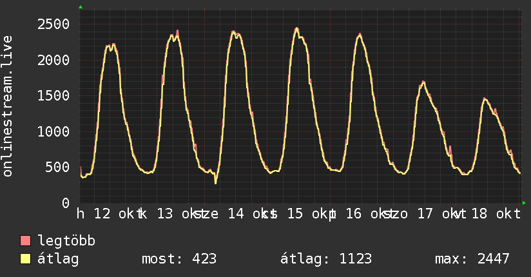This screenshot has height=277, width=531.
Task: Click the 'h 12 okt' date label
Action: click(x=109, y=214)
